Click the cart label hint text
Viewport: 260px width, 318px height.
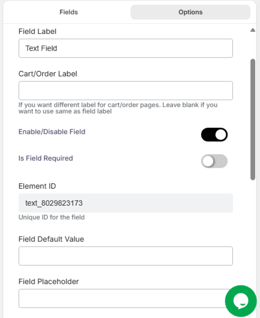[118, 108]
